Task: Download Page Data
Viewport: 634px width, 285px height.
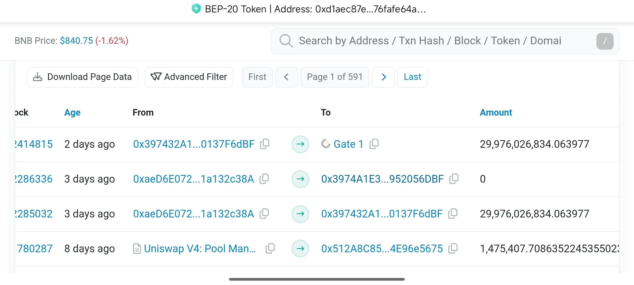Action: point(82,77)
